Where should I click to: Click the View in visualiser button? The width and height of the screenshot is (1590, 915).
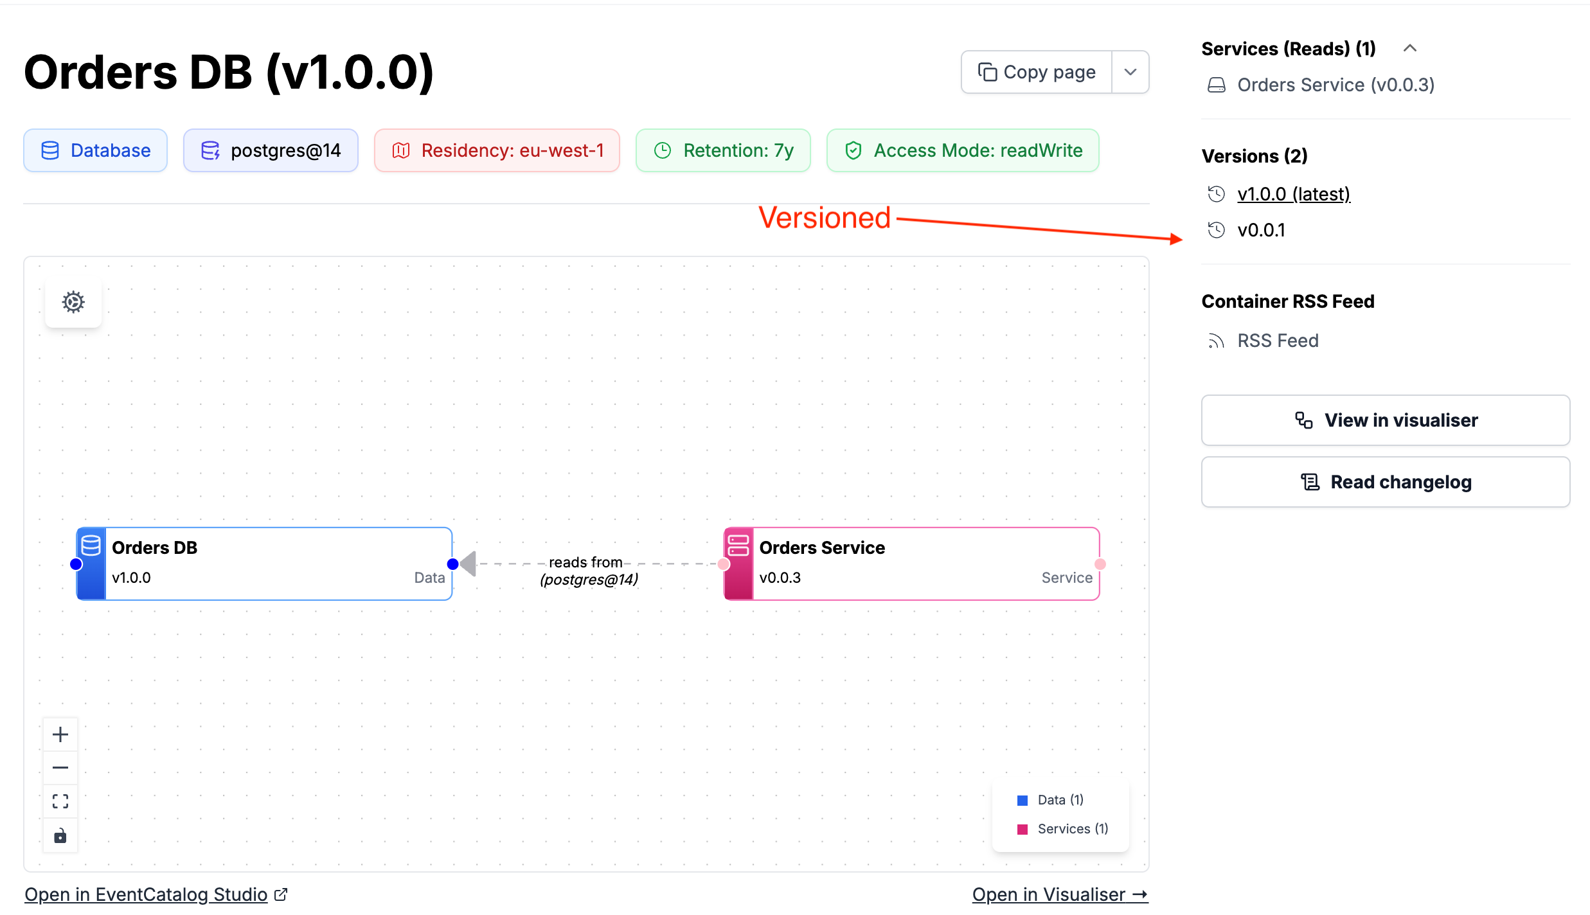pyautogui.click(x=1385, y=420)
